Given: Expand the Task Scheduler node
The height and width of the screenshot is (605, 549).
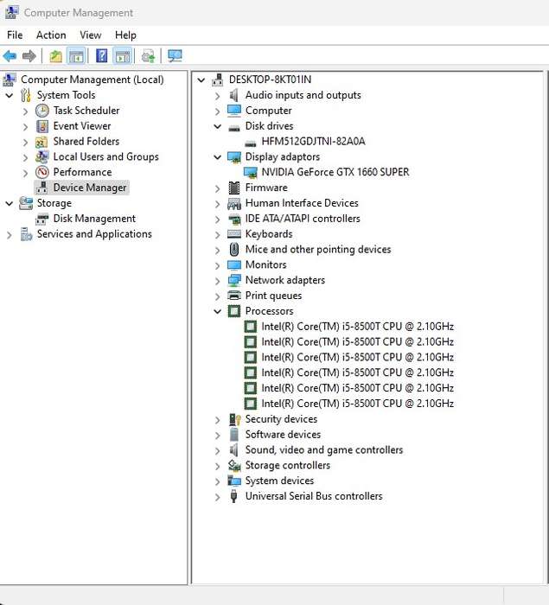Looking at the screenshot, I should 25,111.
